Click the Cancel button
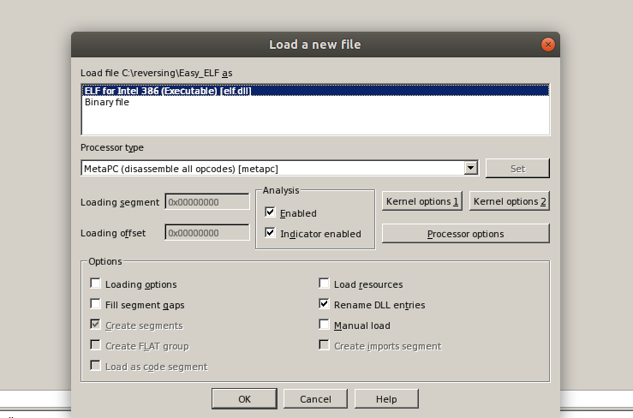The image size is (633, 418). 314,399
